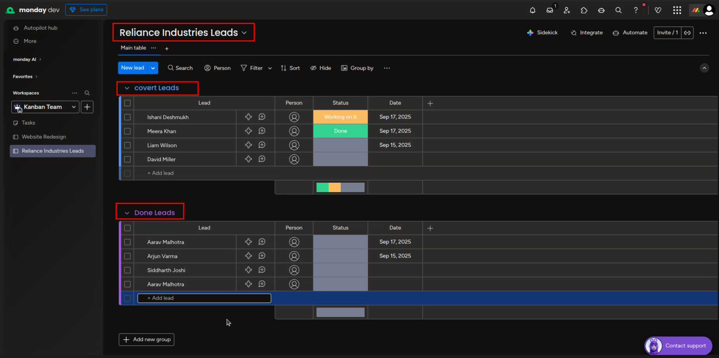This screenshot has height=358, width=719.
Task: Search within workspaces magnifier
Action: coord(87,93)
